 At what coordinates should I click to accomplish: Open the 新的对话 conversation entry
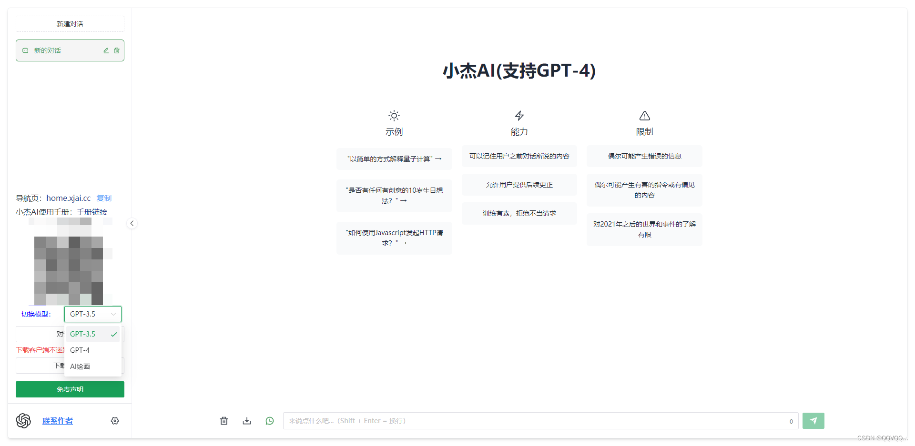pyautogui.click(x=70, y=50)
